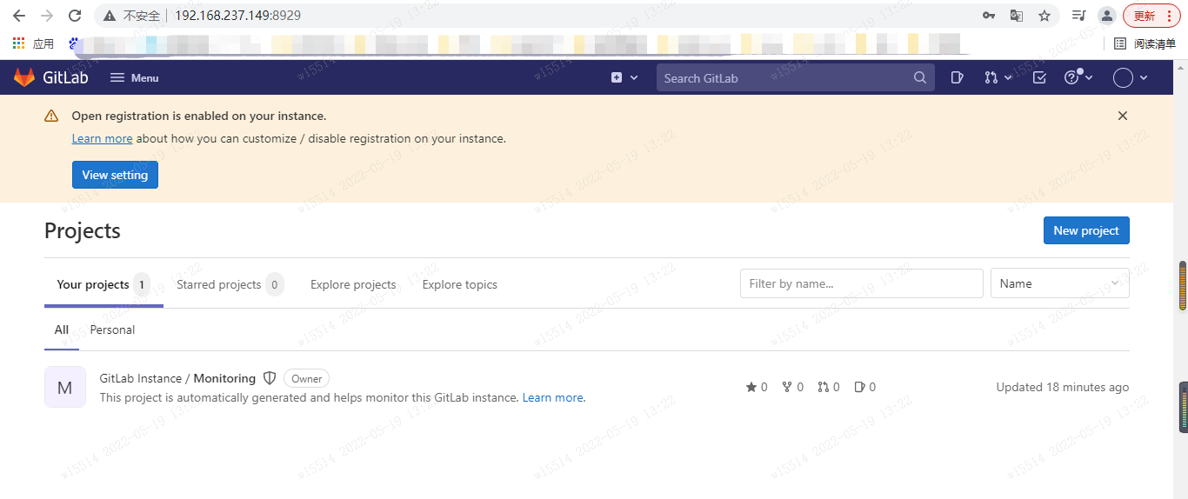Click the not secure warning icon
Image resolution: width=1188 pixels, height=499 pixels.
[x=109, y=16]
